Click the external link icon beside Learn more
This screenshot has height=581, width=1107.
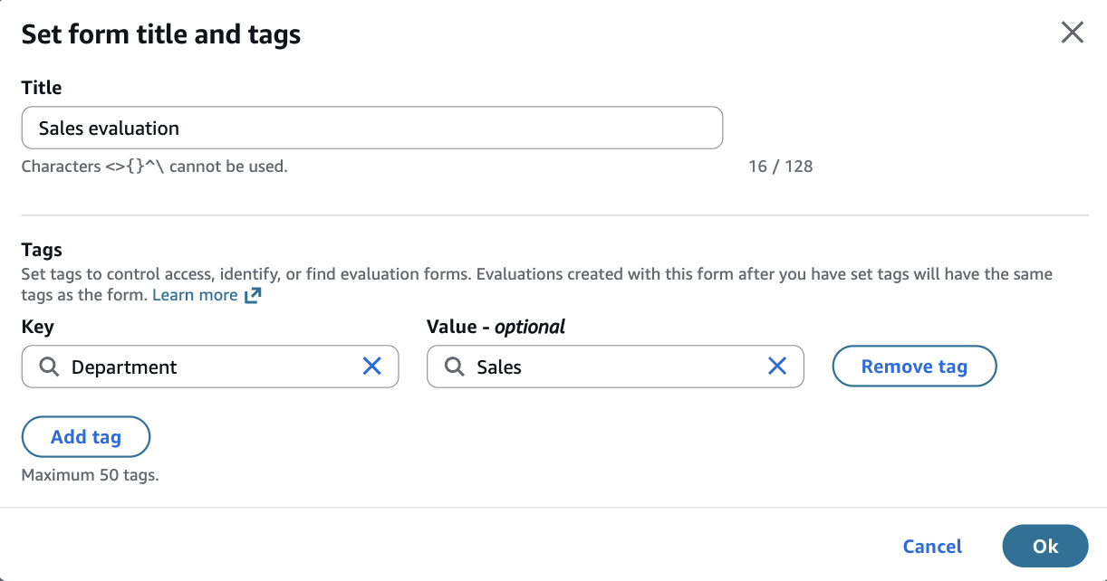[x=253, y=295]
